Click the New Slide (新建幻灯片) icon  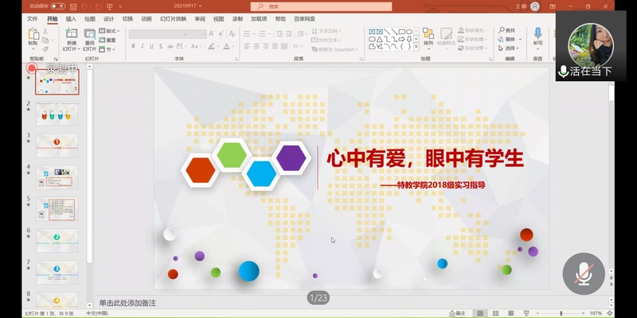[x=72, y=35]
